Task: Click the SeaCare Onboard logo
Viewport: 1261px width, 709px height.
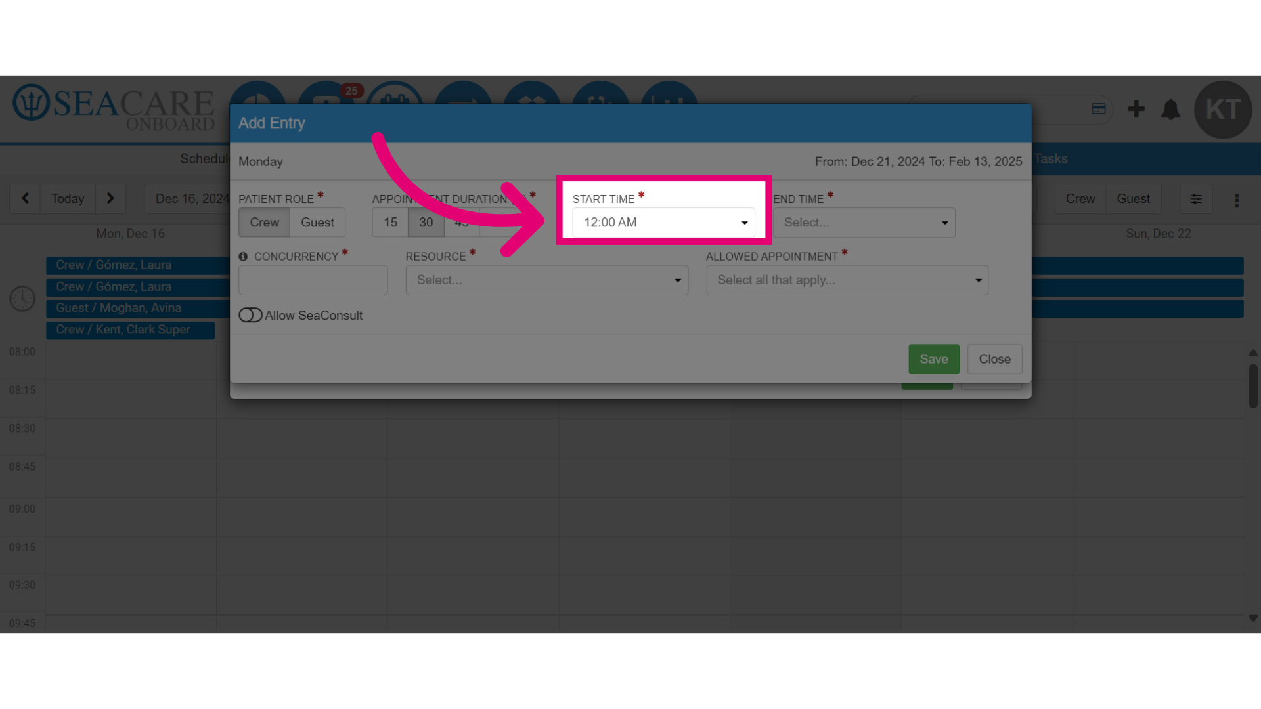Action: pyautogui.click(x=114, y=108)
